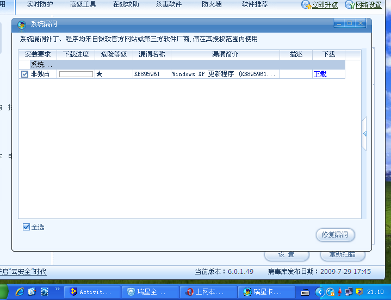This screenshot has width=391, height=300.
Task: Click the 系统漏洞 dialog title icon
Action: [x=22, y=24]
